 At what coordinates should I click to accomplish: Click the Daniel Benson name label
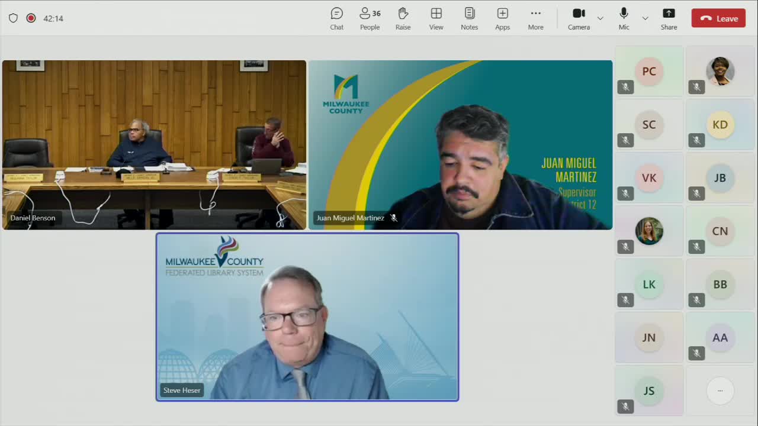pos(33,218)
